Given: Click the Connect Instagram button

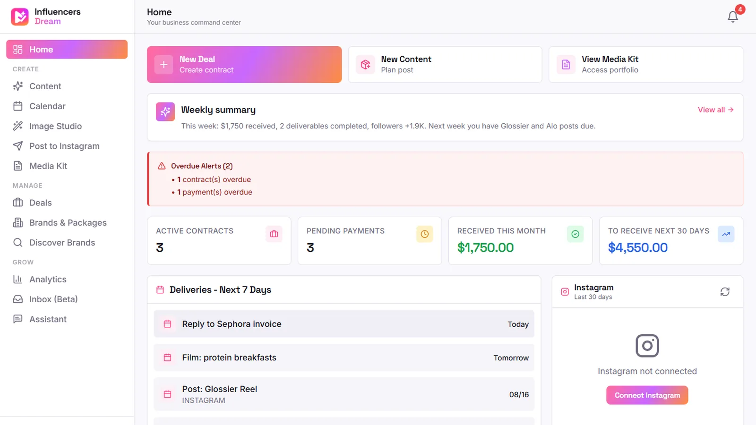Looking at the screenshot, I should (647, 395).
